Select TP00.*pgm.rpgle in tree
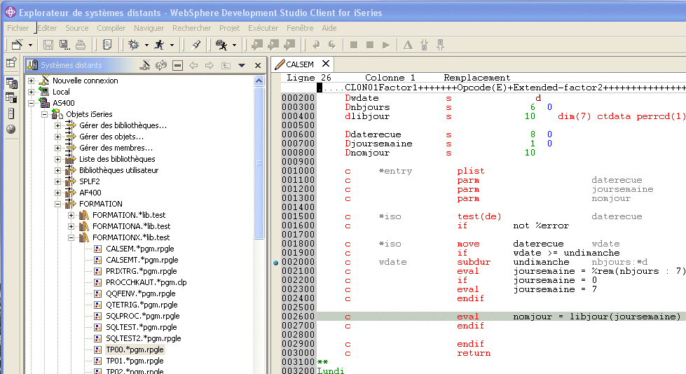Screen dimensions: 686x374 pyautogui.click(x=135, y=349)
